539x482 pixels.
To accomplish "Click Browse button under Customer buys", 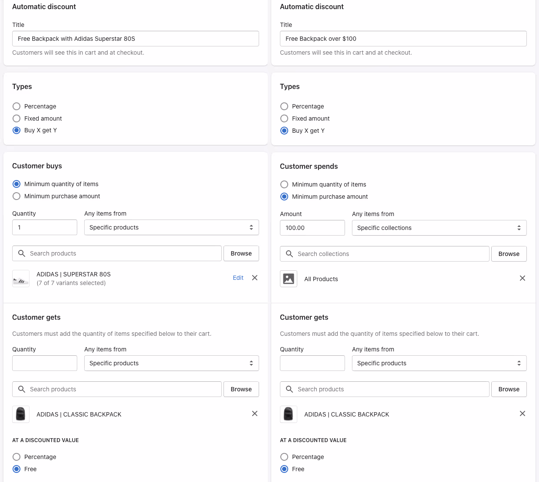I will coord(241,253).
